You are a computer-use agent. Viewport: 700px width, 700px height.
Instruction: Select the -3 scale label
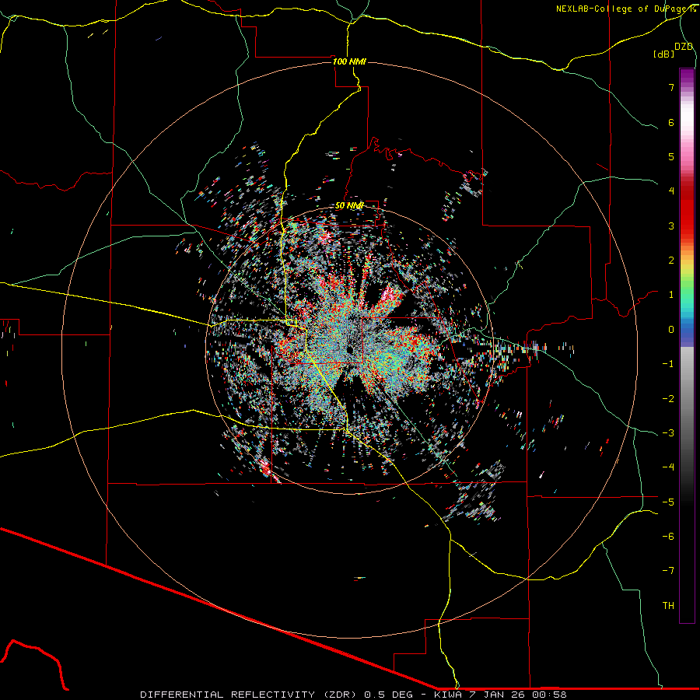point(668,433)
